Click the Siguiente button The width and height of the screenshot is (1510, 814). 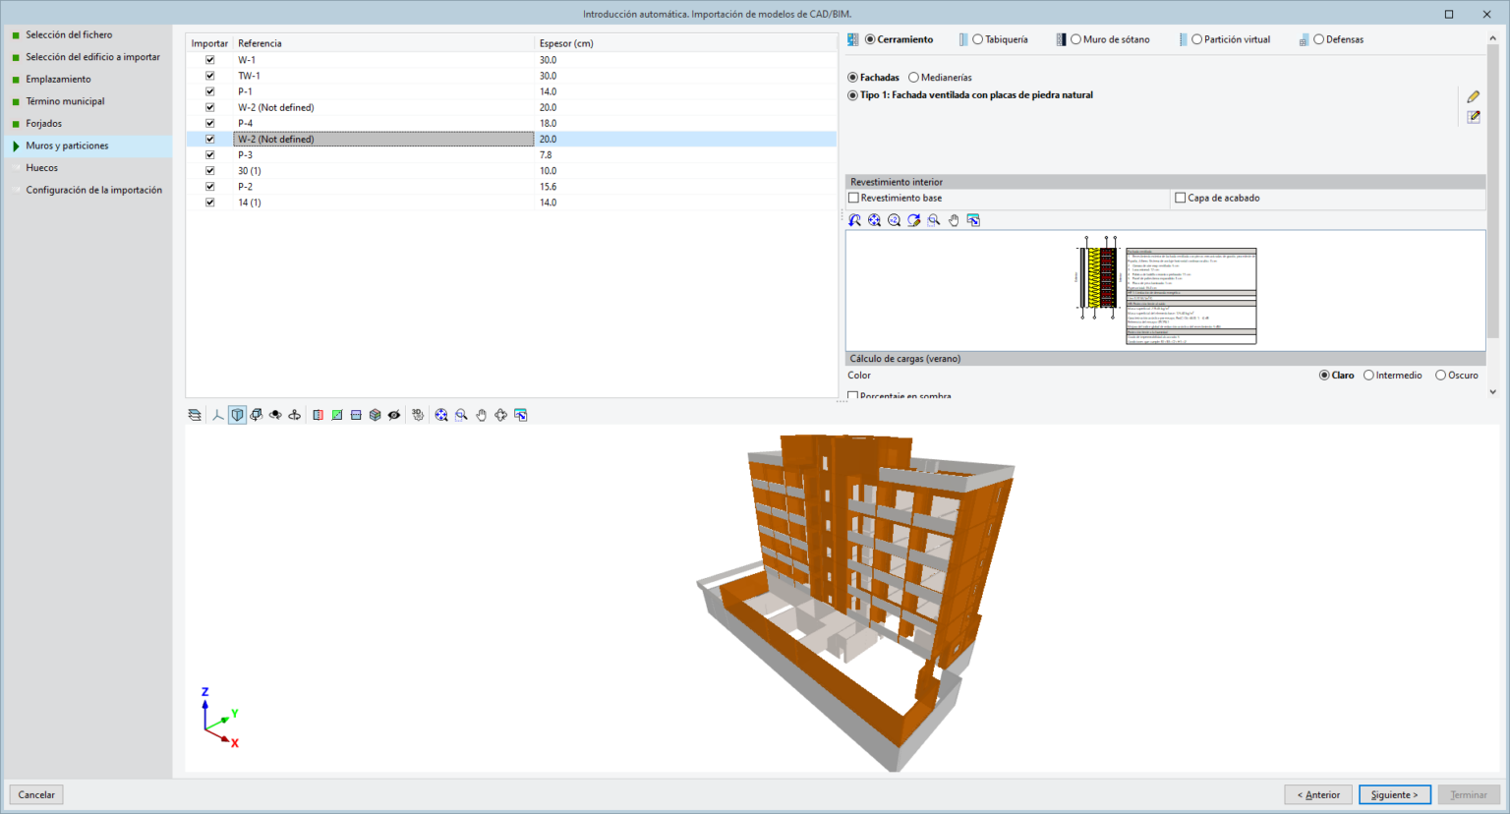[1394, 794]
